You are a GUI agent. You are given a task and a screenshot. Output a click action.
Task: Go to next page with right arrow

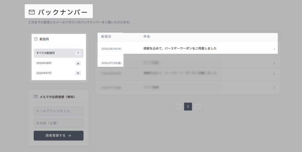point(198,107)
